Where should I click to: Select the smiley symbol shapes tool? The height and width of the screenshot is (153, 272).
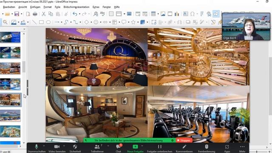click(x=96, y=22)
